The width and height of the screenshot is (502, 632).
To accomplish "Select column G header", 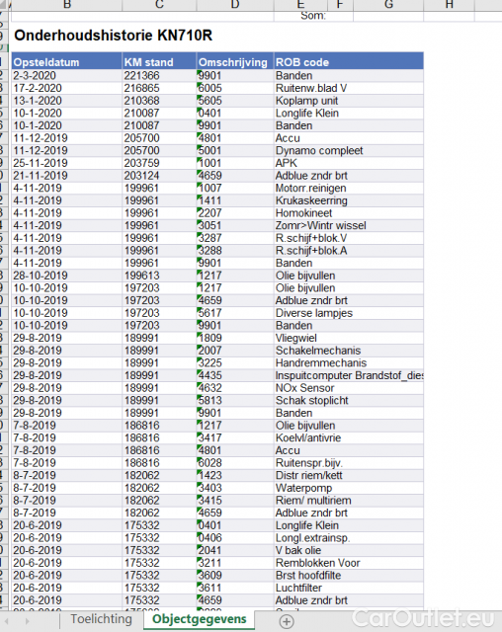I will click(388, 5).
